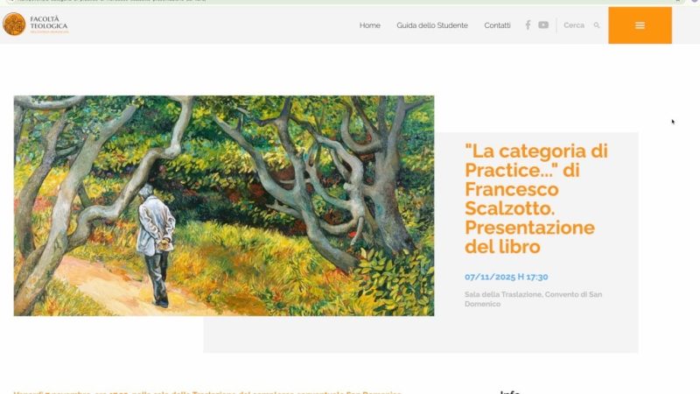This screenshot has height=394, width=700.
Task: Open the orange hamburger menu
Action: click(x=640, y=25)
